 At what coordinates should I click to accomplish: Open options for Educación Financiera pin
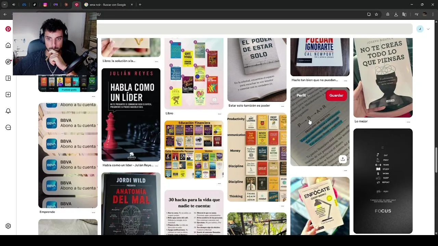tap(219, 183)
